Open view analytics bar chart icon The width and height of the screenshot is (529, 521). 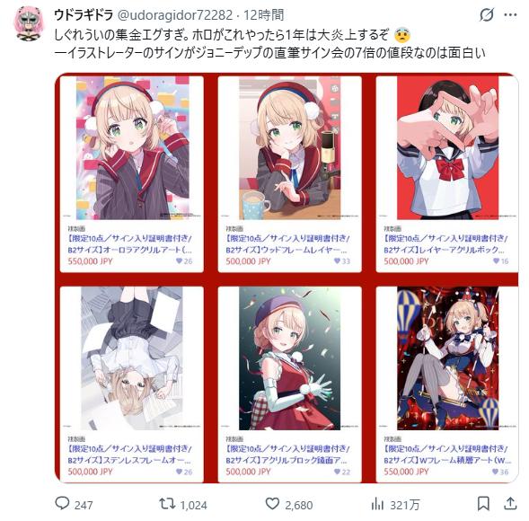[x=377, y=504]
